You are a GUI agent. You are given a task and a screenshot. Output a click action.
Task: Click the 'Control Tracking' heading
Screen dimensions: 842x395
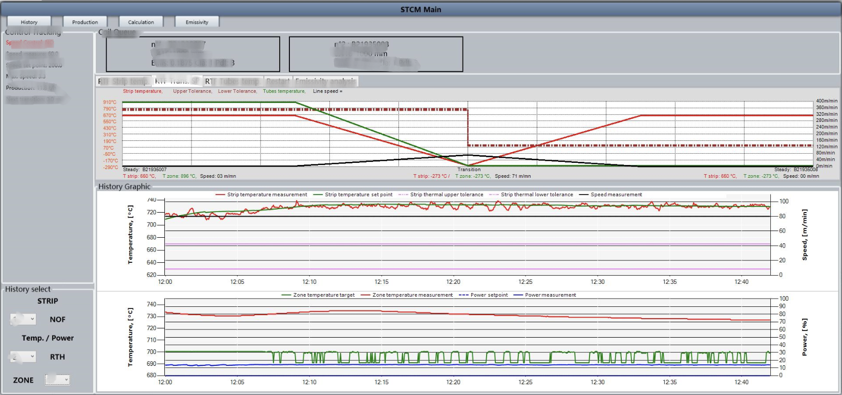33,32
